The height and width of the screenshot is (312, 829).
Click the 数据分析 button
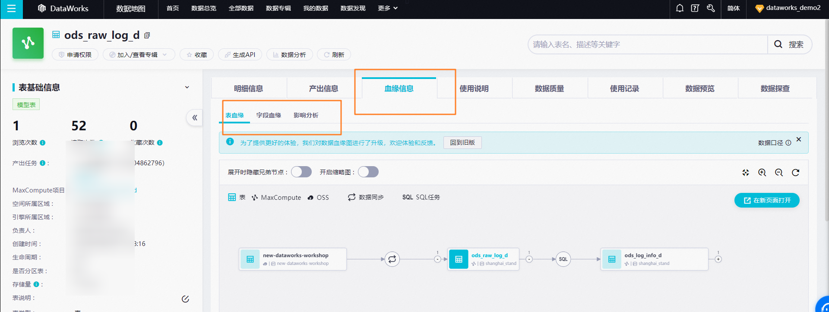290,55
